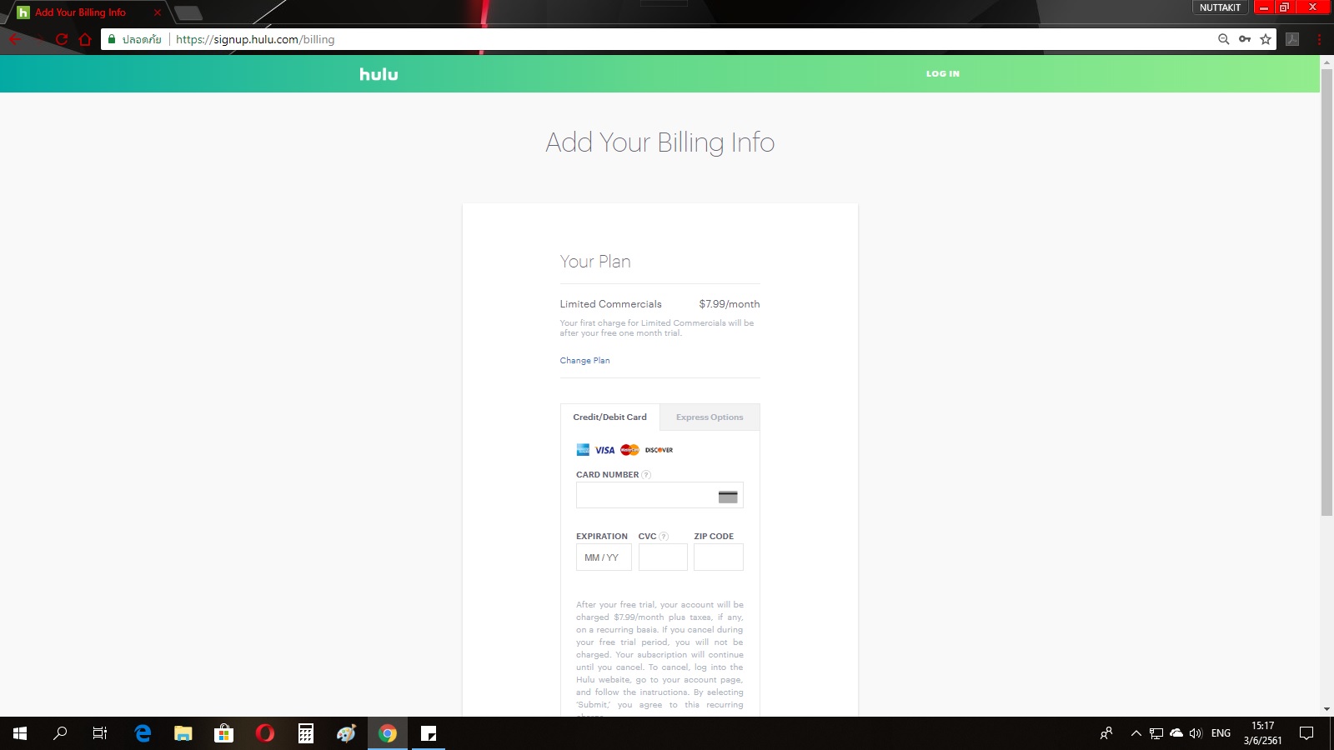Open the Chrome three-dot menu
Image resolution: width=1334 pixels, height=750 pixels.
(1319, 39)
